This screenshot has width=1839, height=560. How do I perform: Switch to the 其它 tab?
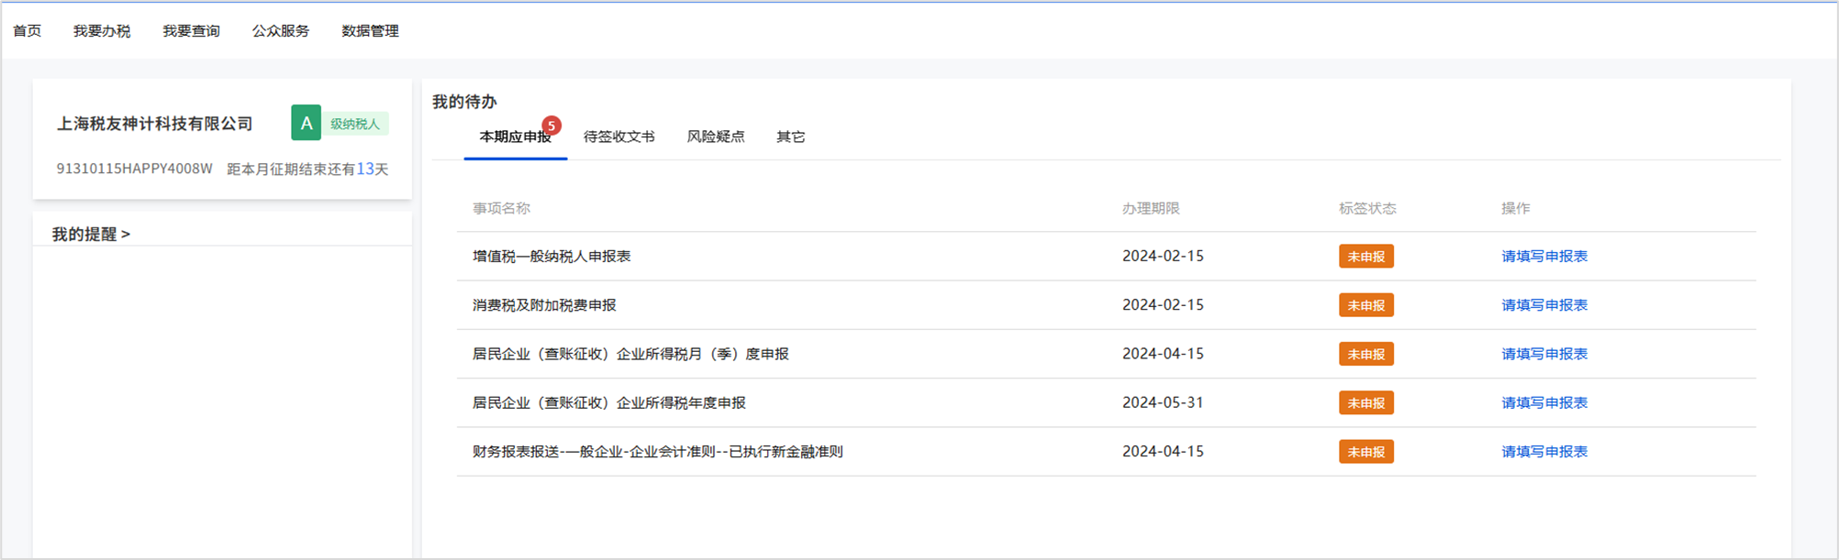click(790, 137)
